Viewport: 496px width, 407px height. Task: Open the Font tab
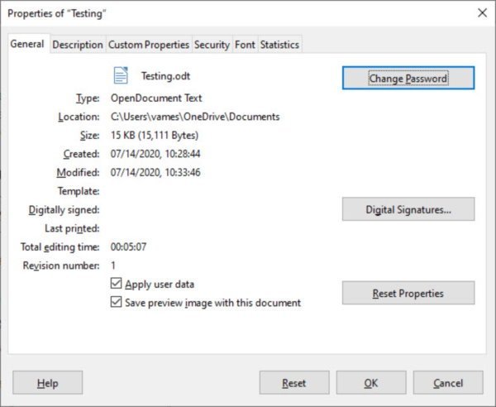coord(245,45)
